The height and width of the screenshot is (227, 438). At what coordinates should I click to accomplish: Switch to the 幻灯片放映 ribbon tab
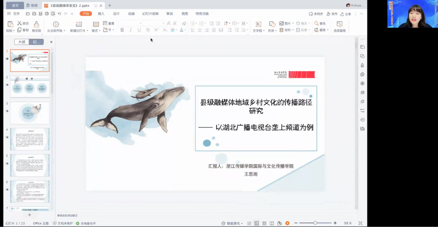tap(150, 14)
